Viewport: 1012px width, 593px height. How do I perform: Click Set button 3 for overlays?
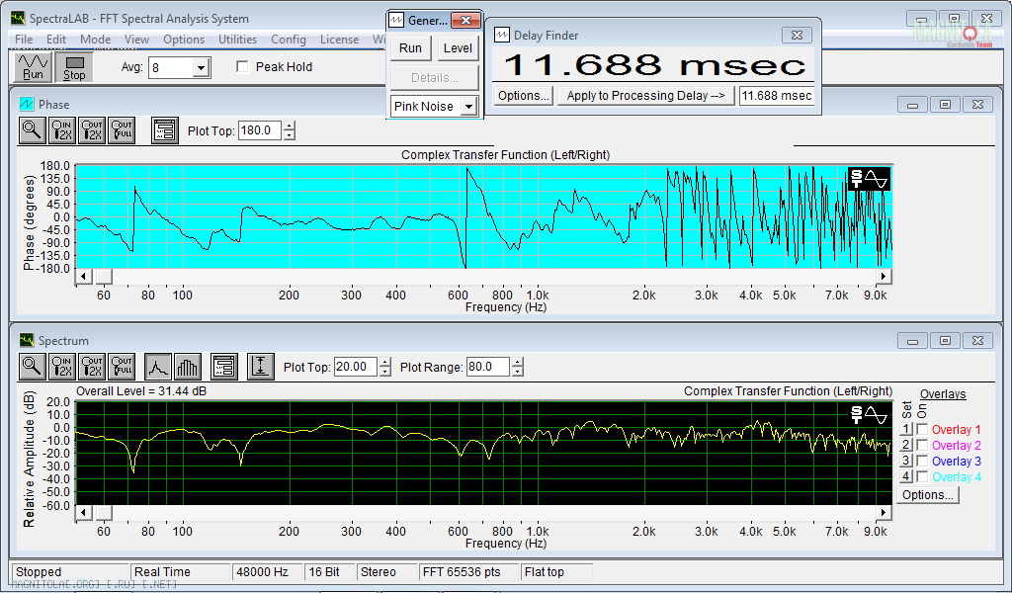pos(906,461)
